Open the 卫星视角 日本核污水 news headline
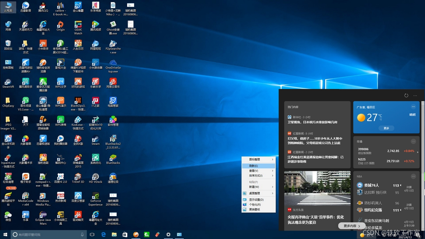425x239 pixels. 312,122
